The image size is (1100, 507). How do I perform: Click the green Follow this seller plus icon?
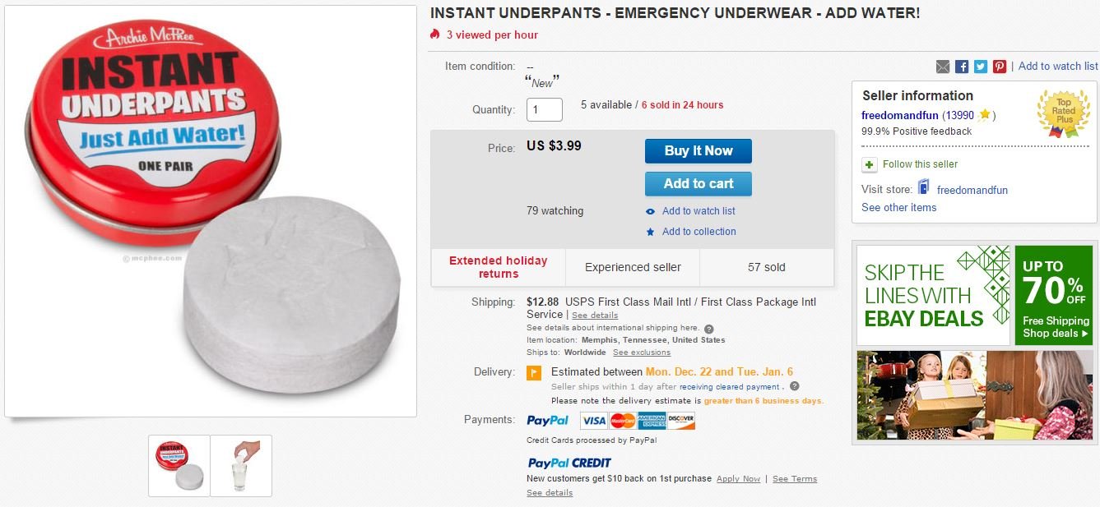[869, 164]
